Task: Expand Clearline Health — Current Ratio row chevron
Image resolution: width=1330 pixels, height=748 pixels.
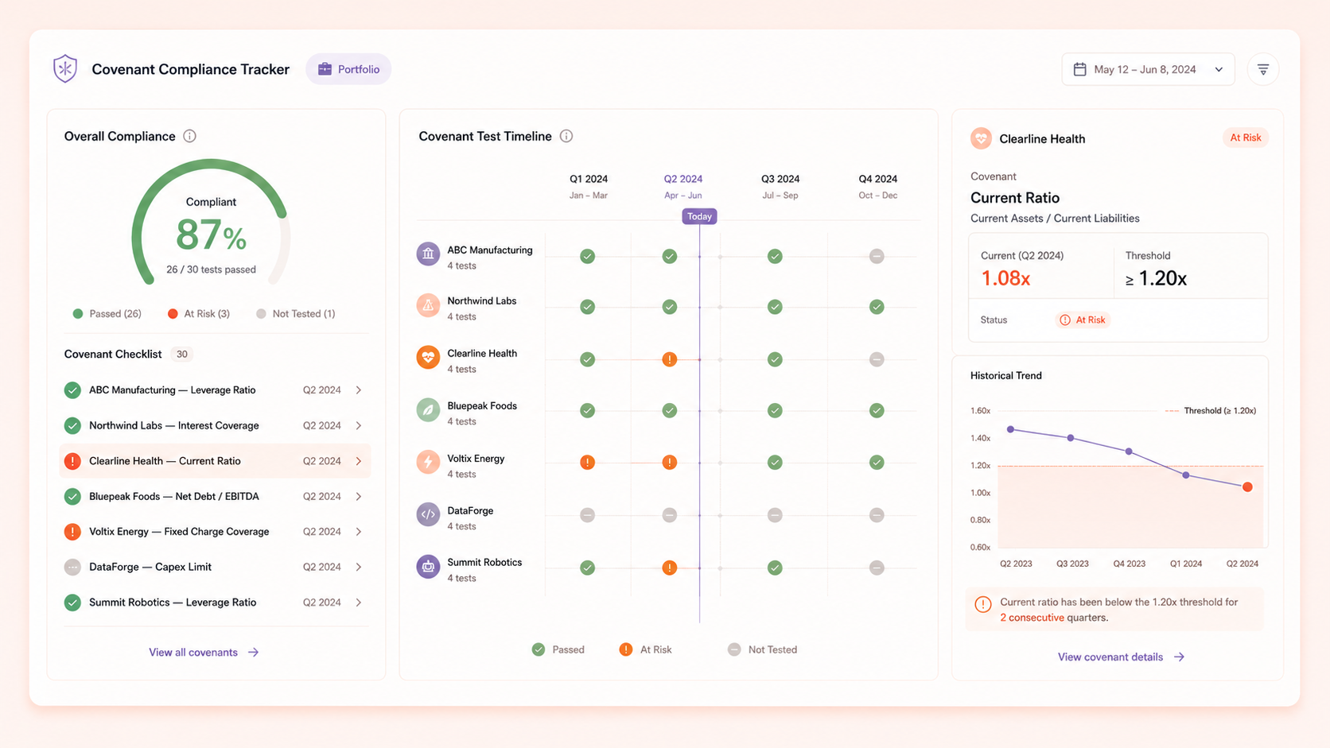Action: (x=359, y=461)
